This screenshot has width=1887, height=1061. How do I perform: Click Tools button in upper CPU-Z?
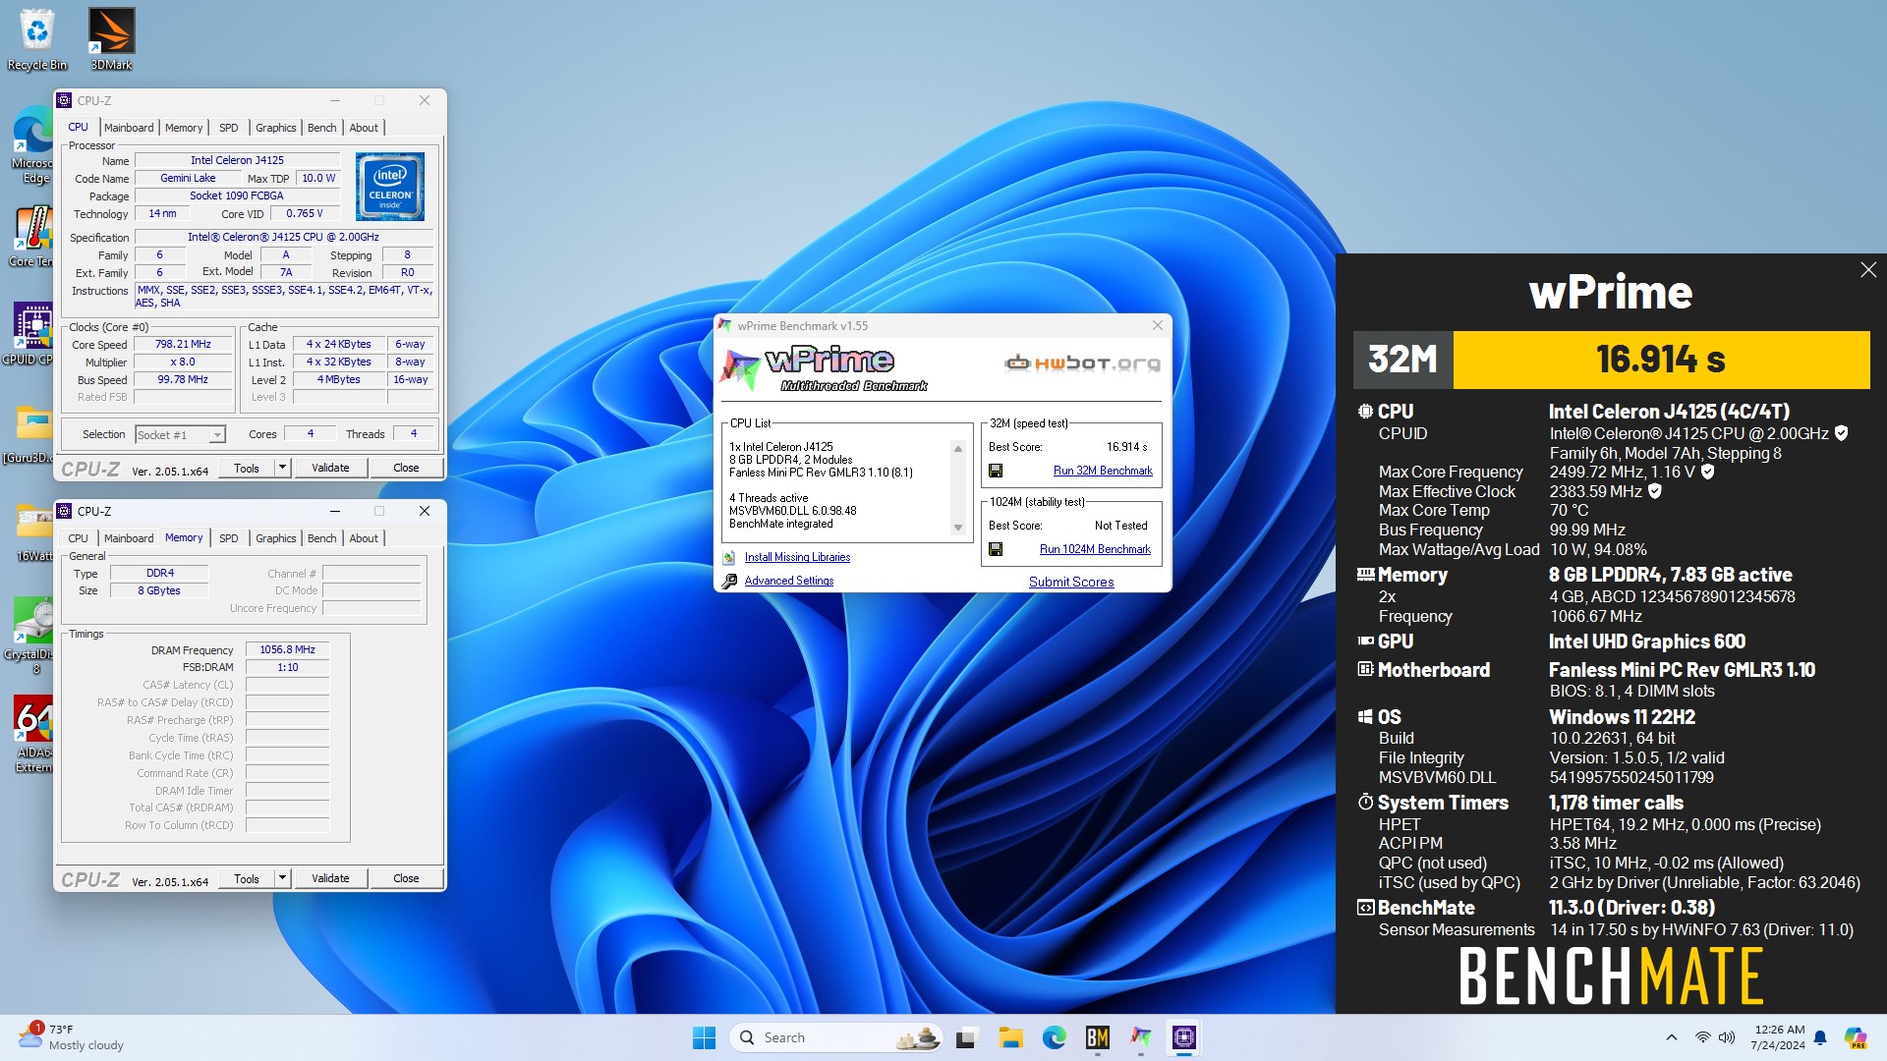(x=247, y=468)
